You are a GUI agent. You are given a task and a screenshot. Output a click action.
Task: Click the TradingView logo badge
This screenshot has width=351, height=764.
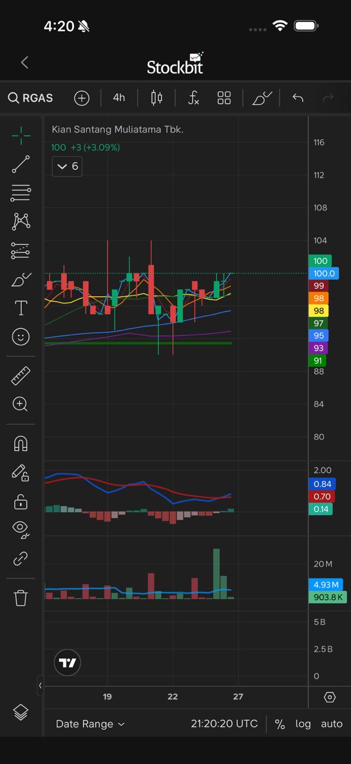pyautogui.click(x=67, y=663)
